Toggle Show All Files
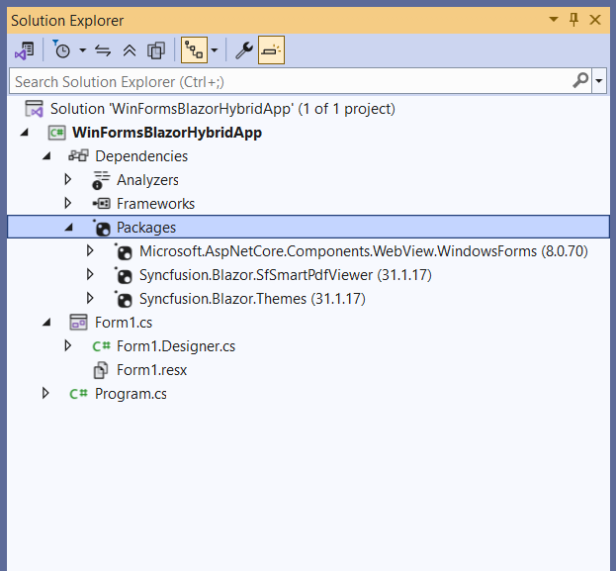 pyautogui.click(x=156, y=50)
